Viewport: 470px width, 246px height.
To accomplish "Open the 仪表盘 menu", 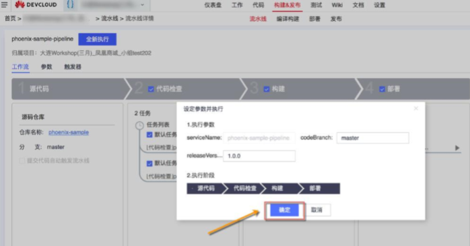I will pyautogui.click(x=213, y=5).
